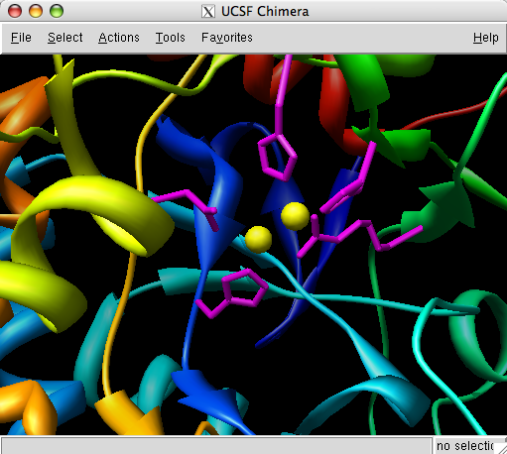Image resolution: width=507 pixels, height=454 pixels.
Task: Click the X11 icon in the title bar
Action: point(208,12)
